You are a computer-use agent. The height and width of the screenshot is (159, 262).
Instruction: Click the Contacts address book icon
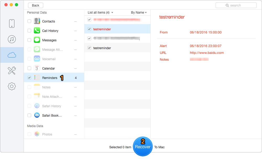tap(37, 21)
